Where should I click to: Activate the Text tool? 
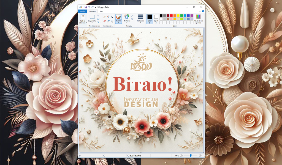pos(112,17)
